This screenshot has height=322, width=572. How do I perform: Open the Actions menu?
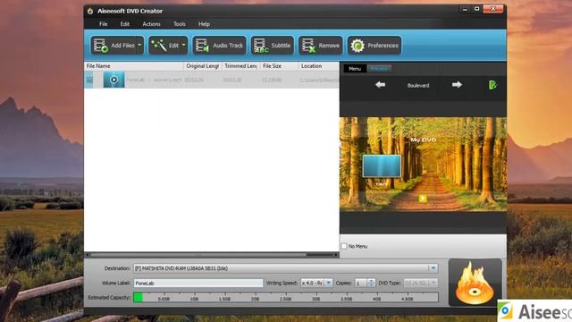pos(151,24)
